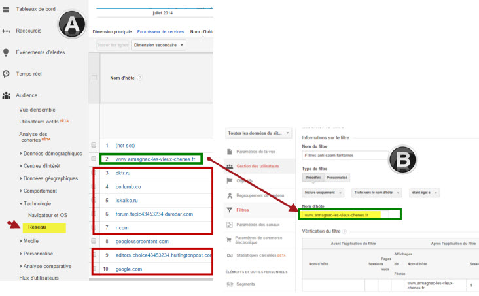Open the Inclure uniquement dropdown
This screenshot has width=479, height=296.
tap(323, 193)
